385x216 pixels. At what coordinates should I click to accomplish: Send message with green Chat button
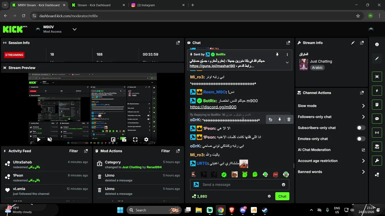pos(282,196)
